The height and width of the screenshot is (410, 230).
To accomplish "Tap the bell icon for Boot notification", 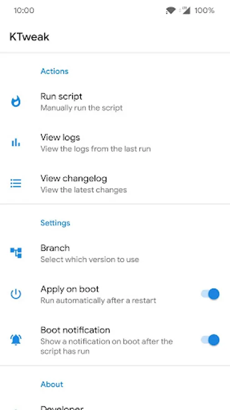I will pos(16,340).
